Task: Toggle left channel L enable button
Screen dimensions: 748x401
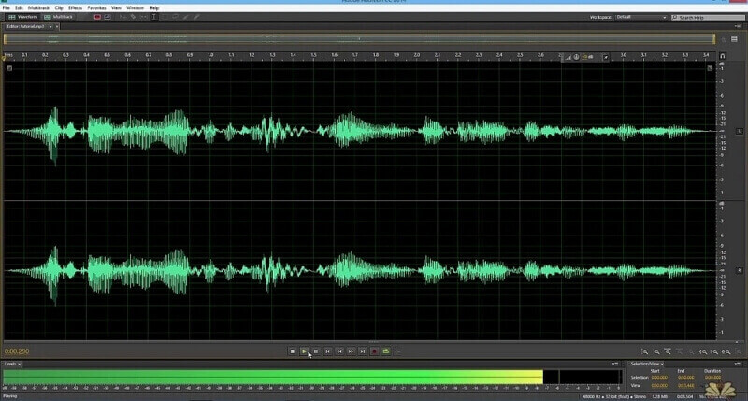Action: [740, 131]
